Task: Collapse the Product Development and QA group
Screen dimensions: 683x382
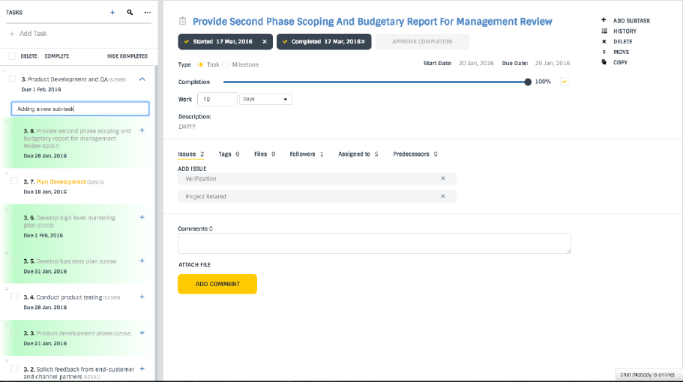Action: [142, 79]
